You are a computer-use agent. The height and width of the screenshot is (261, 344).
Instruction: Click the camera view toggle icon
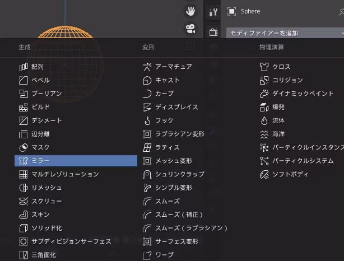(x=190, y=29)
